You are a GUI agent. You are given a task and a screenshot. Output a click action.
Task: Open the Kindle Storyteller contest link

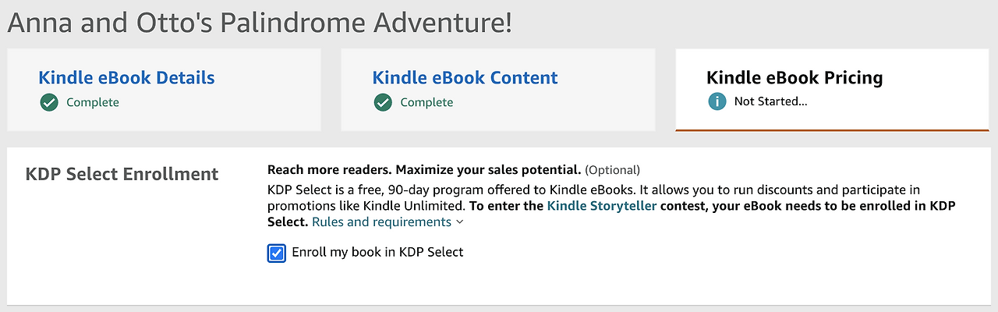(x=602, y=206)
